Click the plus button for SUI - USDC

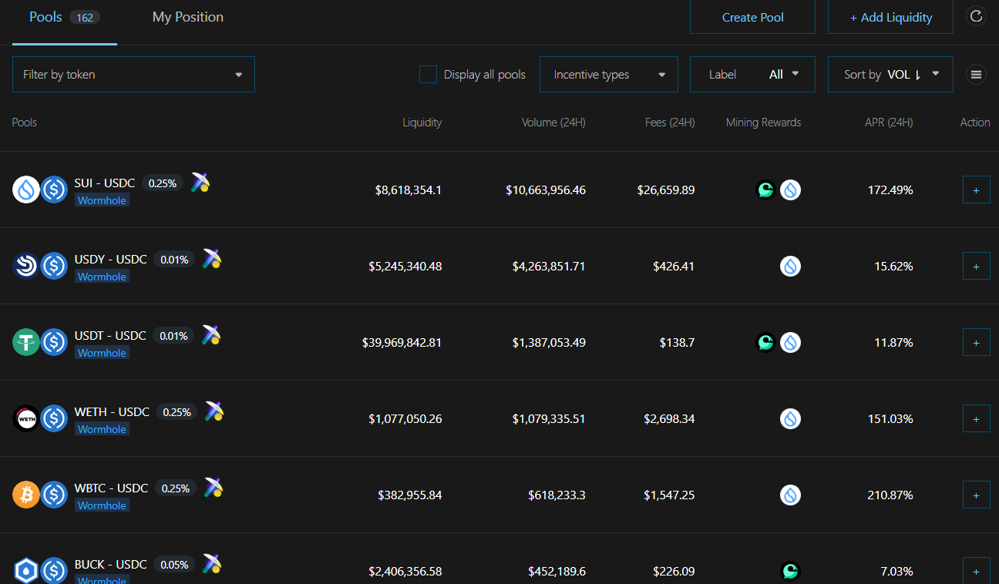tap(977, 190)
